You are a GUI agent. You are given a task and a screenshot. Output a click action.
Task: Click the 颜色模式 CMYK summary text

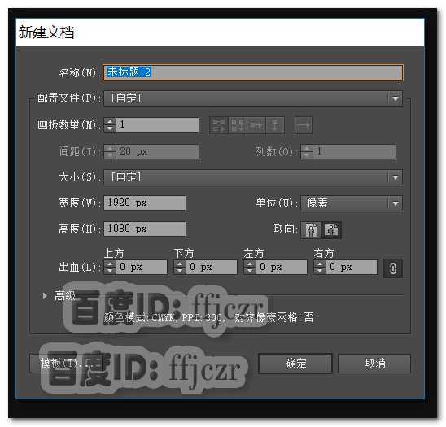point(209,317)
